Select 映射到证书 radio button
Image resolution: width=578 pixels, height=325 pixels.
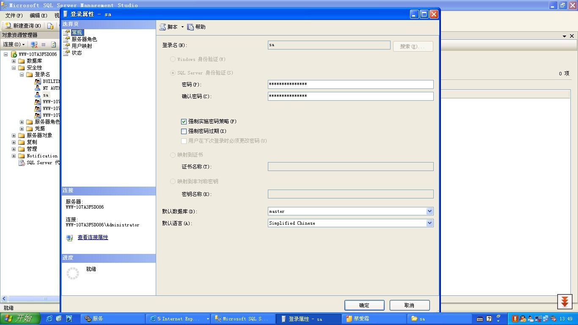pos(173,155)
